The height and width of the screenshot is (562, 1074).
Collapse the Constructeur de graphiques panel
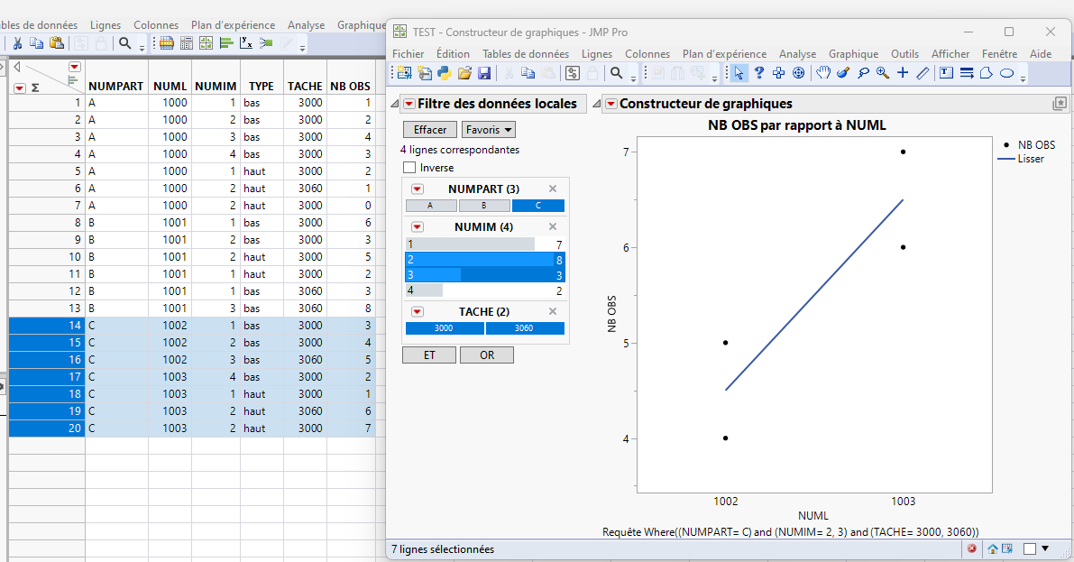point(596,103)
